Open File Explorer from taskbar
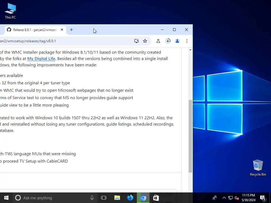The height and width of the screenshot is (203, 271). (x=117, y=198)
